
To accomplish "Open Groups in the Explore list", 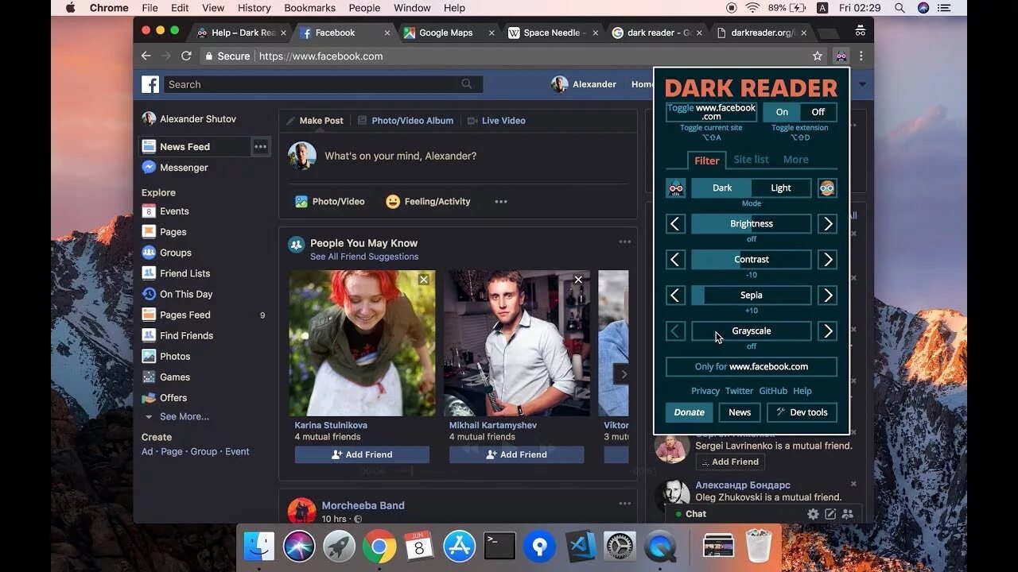I will [x=166, y=253].
